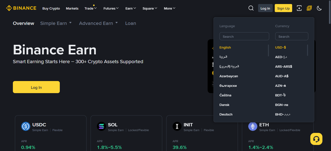Select the Deutsch language option
This screenshot has width=331, height=151.
coord(226,114)
